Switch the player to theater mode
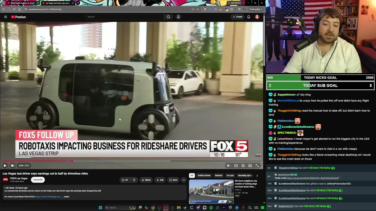This screenshot has width=376, height=211. (250, 166)
